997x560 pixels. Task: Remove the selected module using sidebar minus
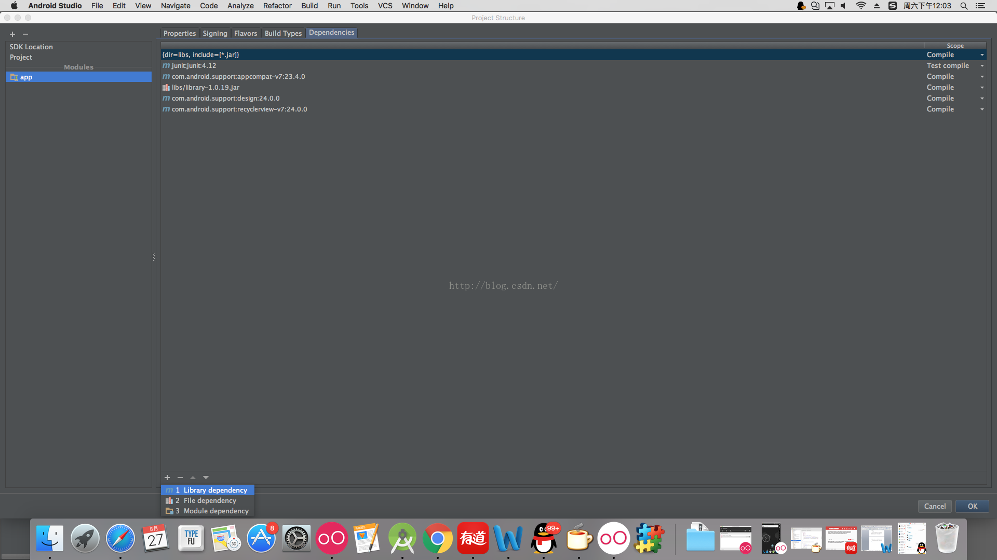click(25, 34)
